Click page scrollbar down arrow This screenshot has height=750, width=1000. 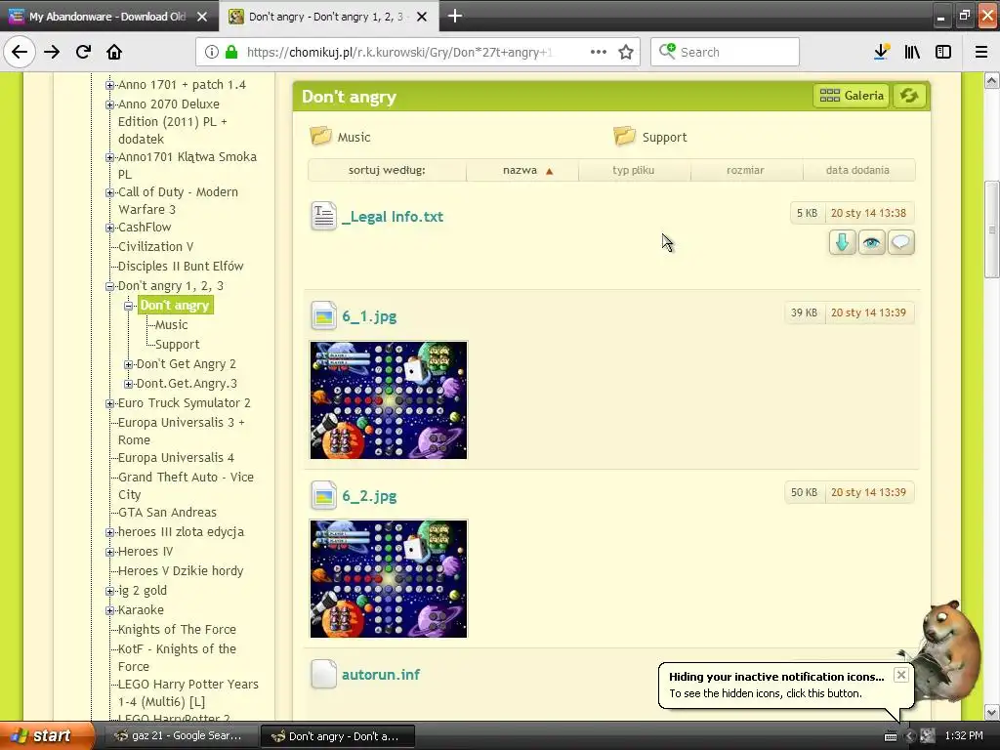(x=992, y=712)
